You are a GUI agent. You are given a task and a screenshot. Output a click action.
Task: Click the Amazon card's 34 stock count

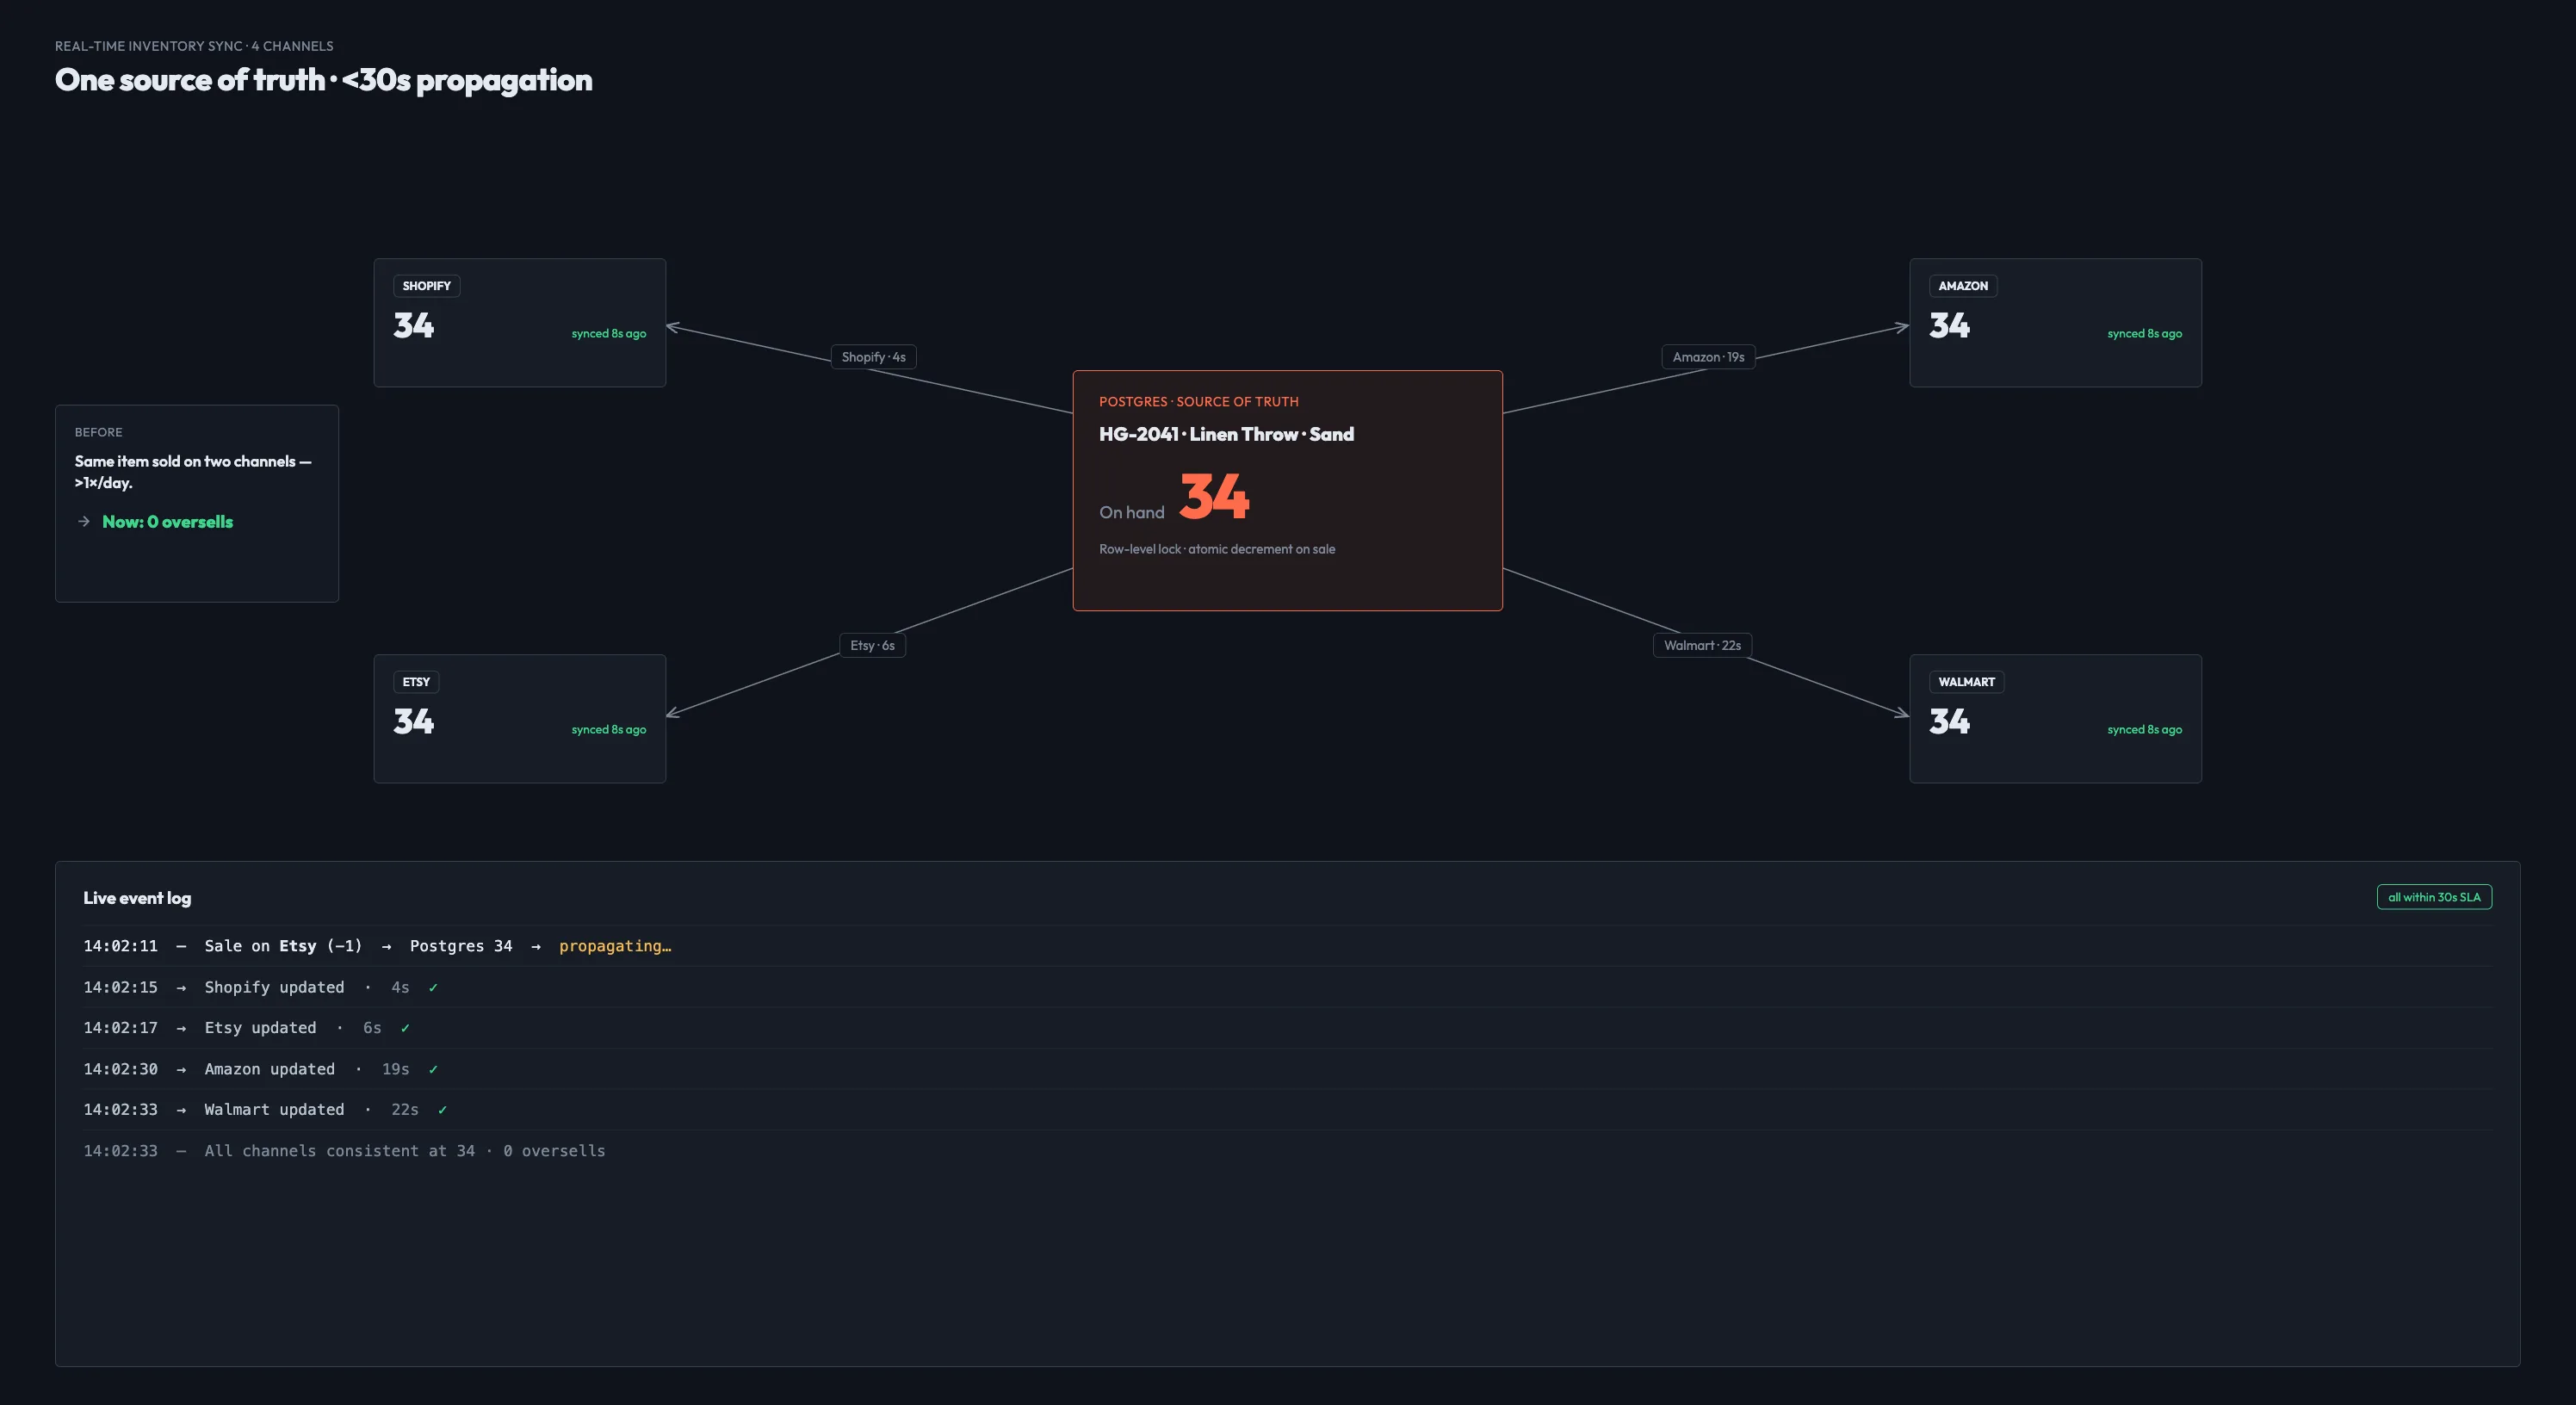[1949, 325]
